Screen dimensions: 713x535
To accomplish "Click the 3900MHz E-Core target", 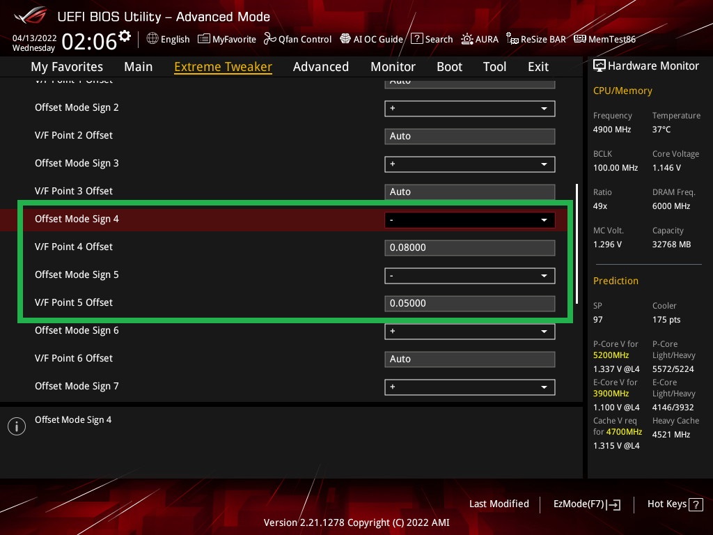I will pos(611,393).
